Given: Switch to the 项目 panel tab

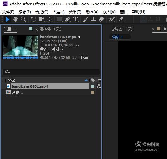Looking at the screenshot, I should tap(8, 29).
